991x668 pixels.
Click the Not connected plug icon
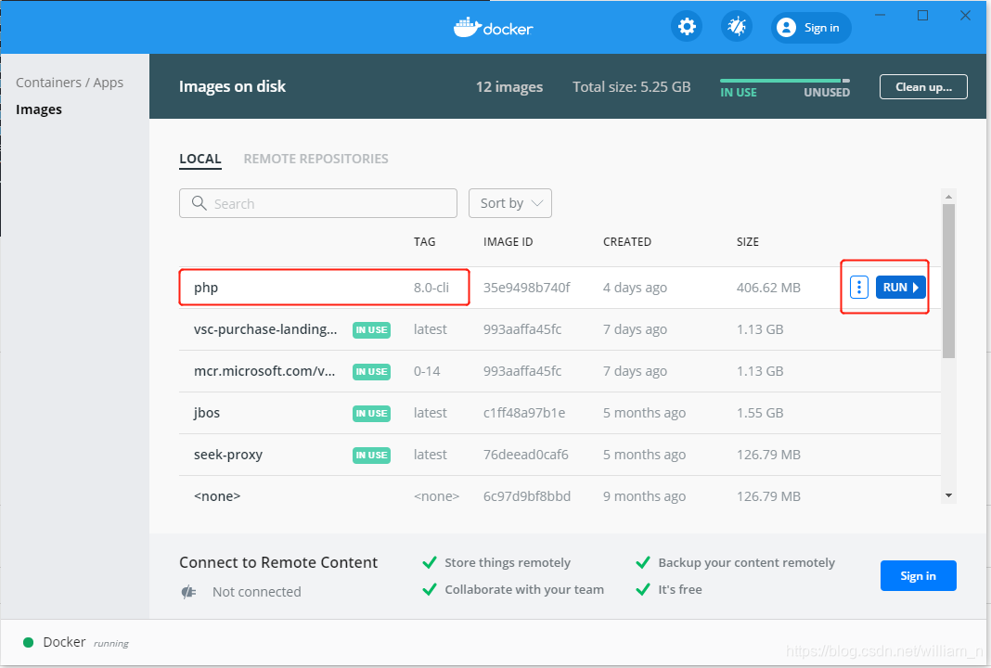[188, 592]
